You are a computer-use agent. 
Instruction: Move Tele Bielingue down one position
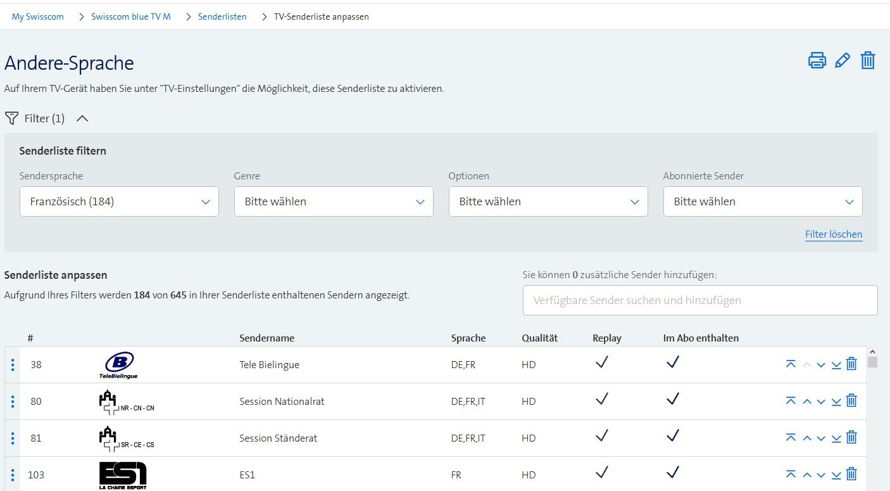(821, 365)
